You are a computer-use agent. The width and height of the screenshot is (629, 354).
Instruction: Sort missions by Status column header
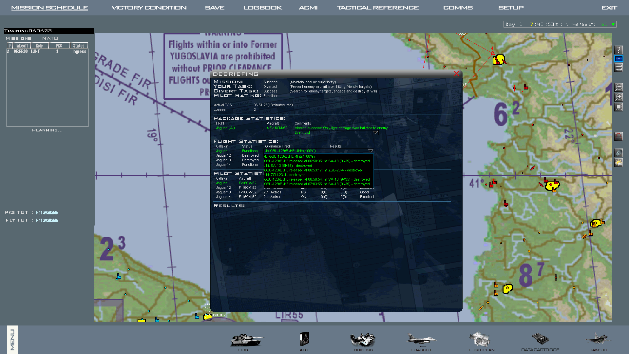point(79,46)
